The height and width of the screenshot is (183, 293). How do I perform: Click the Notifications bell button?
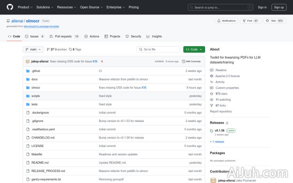(x=226, y=21)
